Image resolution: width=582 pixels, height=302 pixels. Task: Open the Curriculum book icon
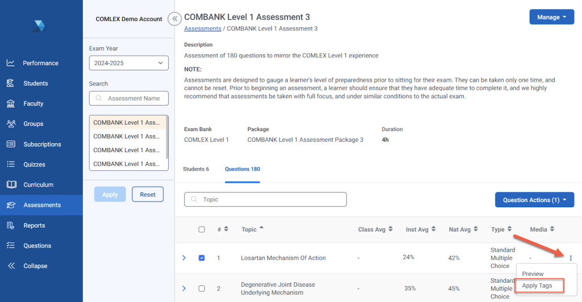[x=11, y=184]
